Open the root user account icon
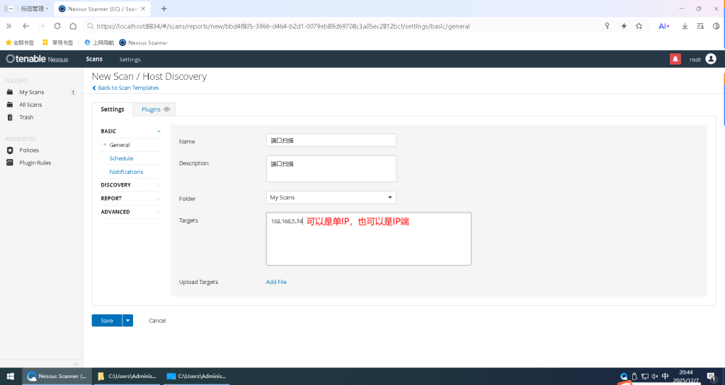Screen dimensions: 725x385 (x=711, y=59)
